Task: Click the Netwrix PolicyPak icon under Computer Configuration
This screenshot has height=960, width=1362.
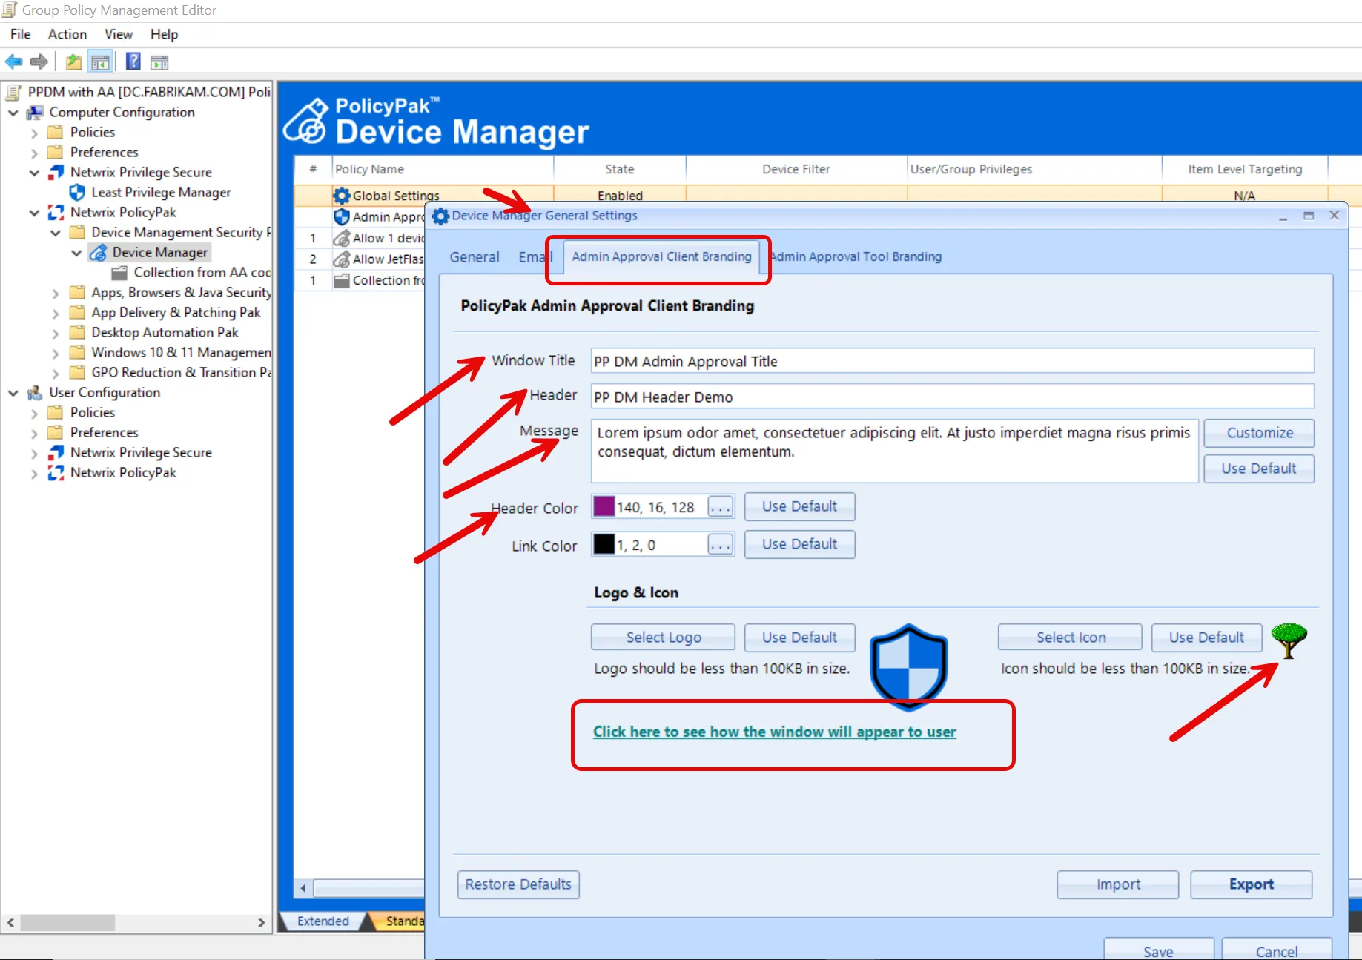Action: pyautogui.click(x=56, y=213)
